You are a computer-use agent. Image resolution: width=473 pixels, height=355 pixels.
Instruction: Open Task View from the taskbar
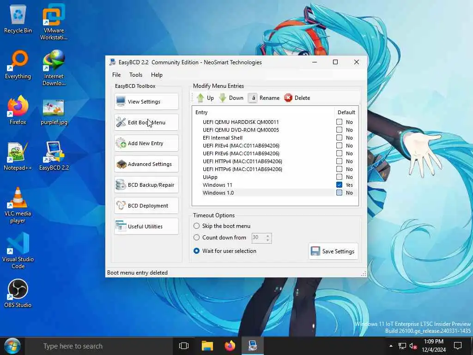tap(184, 346)
